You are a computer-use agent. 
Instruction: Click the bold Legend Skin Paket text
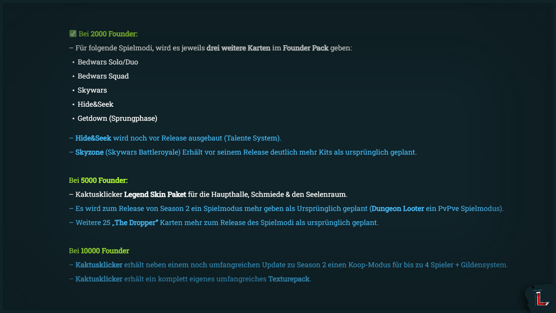coord(155,194)
